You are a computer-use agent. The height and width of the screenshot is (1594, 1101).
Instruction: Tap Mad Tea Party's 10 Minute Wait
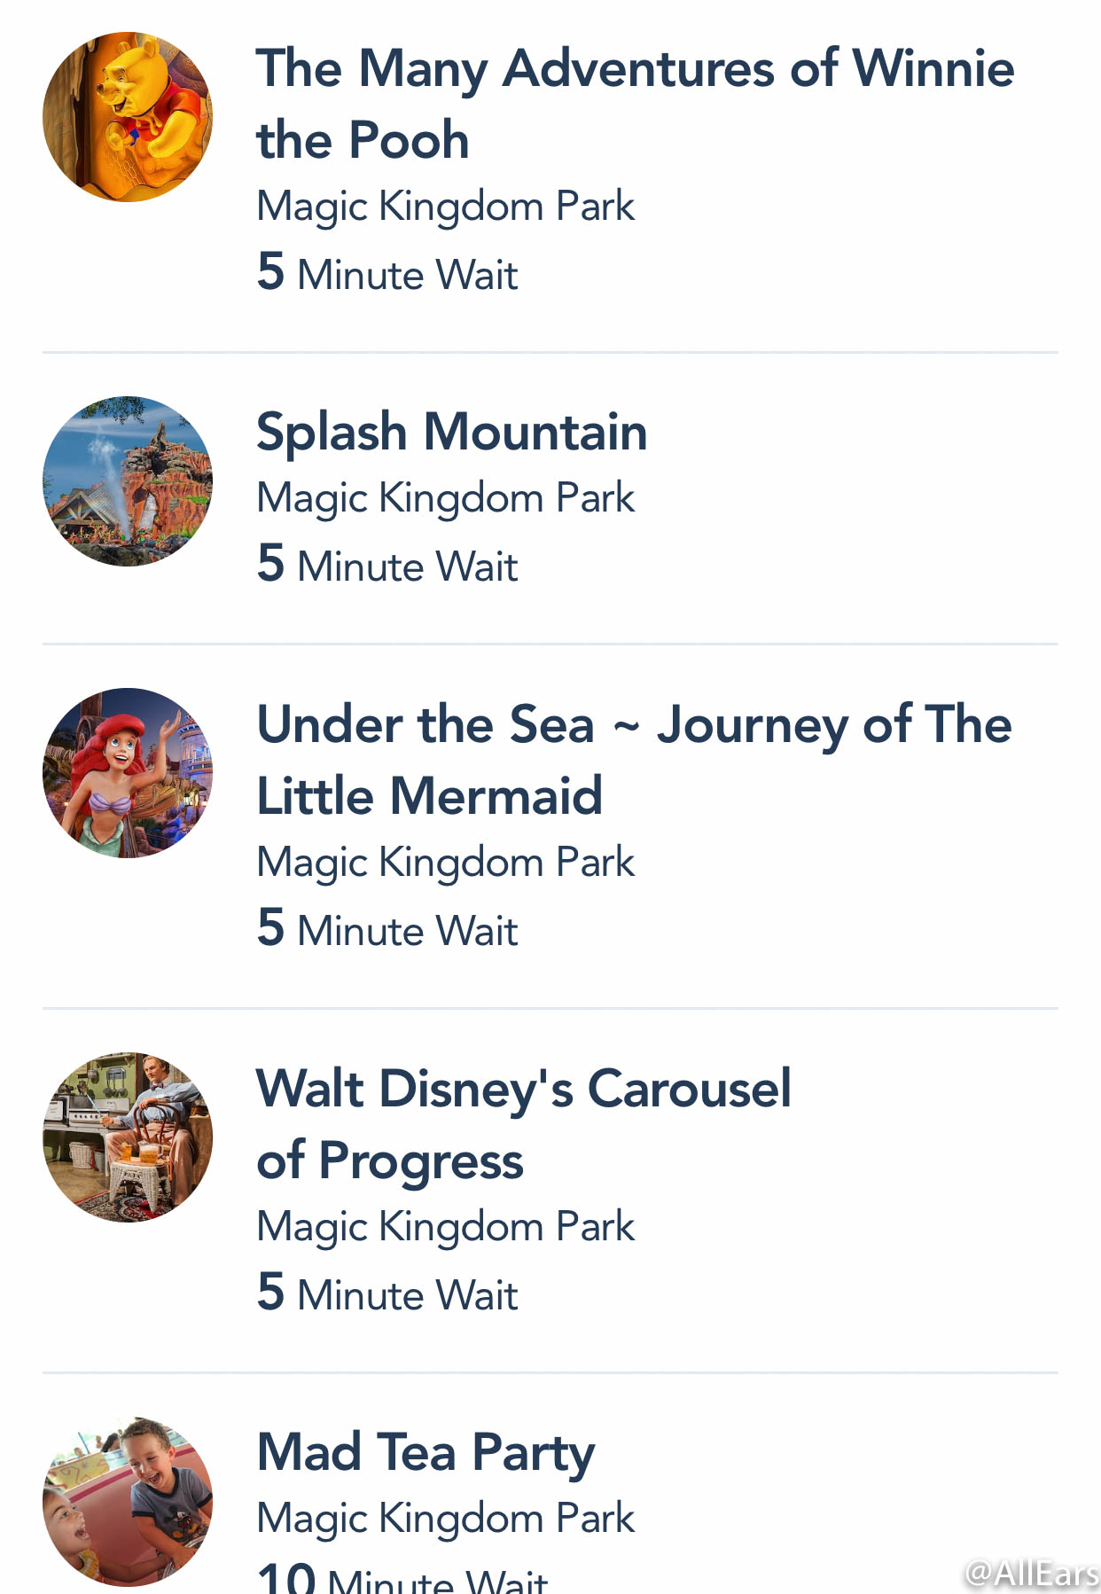click(x=402, y=1578)
